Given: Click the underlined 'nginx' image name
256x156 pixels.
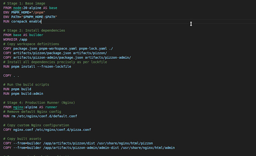Looking at the screenshot, I should tap(18, 107).
